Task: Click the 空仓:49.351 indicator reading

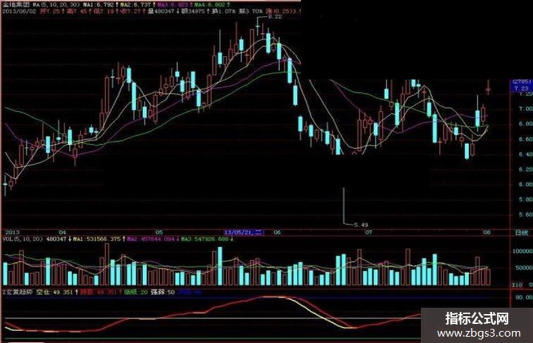Action: pos(54,292)
